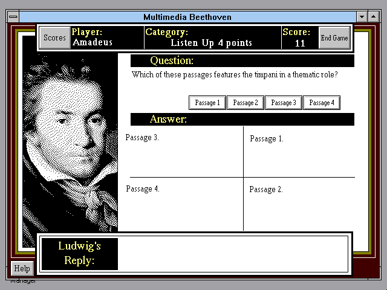Play Passage 1 audio button

click(207, 103)
